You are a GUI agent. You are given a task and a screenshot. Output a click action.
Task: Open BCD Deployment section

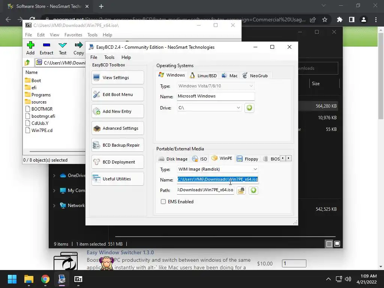pyautogui.click(x=117, y=162)
